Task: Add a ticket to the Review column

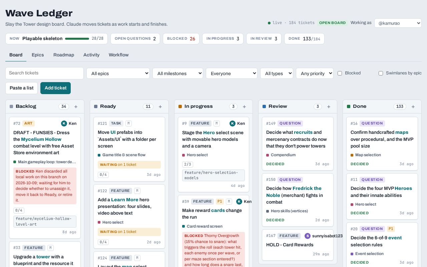Action: coord(329,107)
